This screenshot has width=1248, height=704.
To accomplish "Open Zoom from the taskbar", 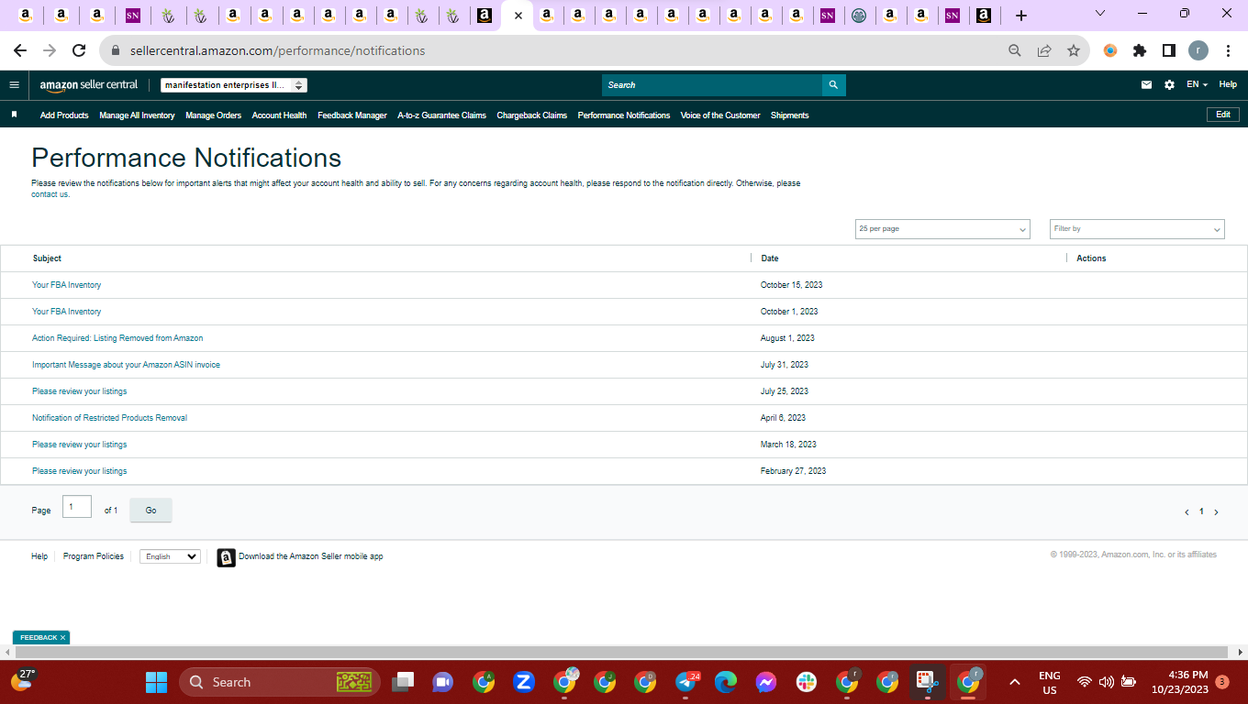I will coord(524,682).
